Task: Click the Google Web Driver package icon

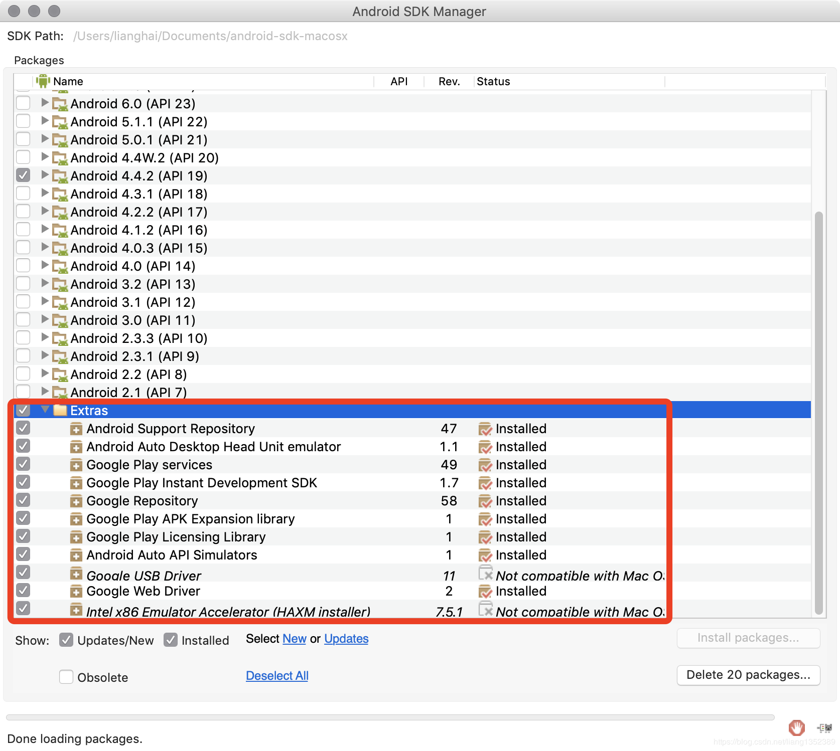Action: point(76,591)
